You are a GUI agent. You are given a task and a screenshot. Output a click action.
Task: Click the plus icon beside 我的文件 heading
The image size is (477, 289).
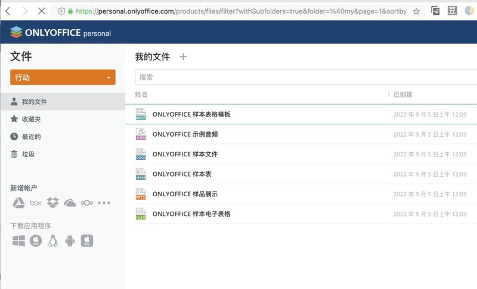click(x=183, y=56)
